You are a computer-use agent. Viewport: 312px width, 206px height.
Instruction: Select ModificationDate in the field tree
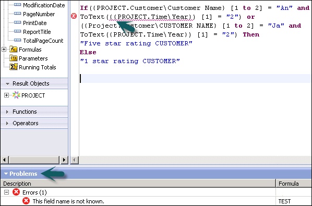click(44, 5)
